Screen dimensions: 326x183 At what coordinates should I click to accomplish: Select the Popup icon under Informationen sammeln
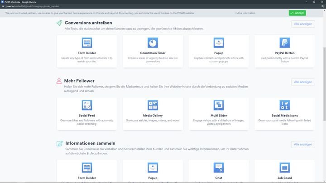coord(153,168)
